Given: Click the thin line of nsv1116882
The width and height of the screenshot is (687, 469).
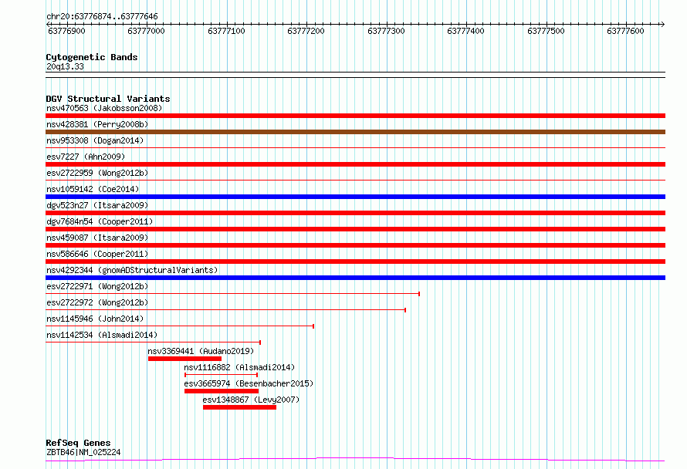Looking at the screenshot, I should pyautogui.click(x=222, y=375).
